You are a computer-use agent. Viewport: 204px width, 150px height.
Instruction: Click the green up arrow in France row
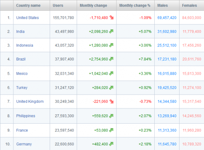[111, 130]
